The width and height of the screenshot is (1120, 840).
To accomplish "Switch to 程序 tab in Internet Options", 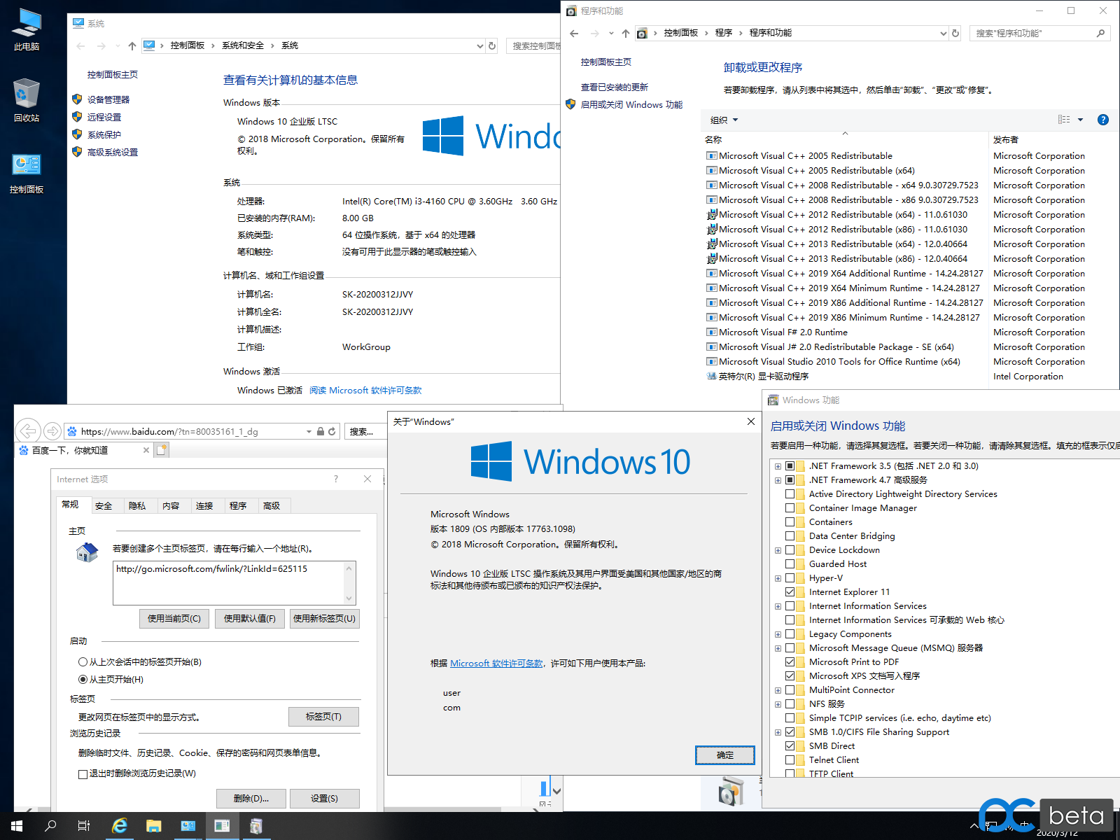I will (x=238, y=505).
